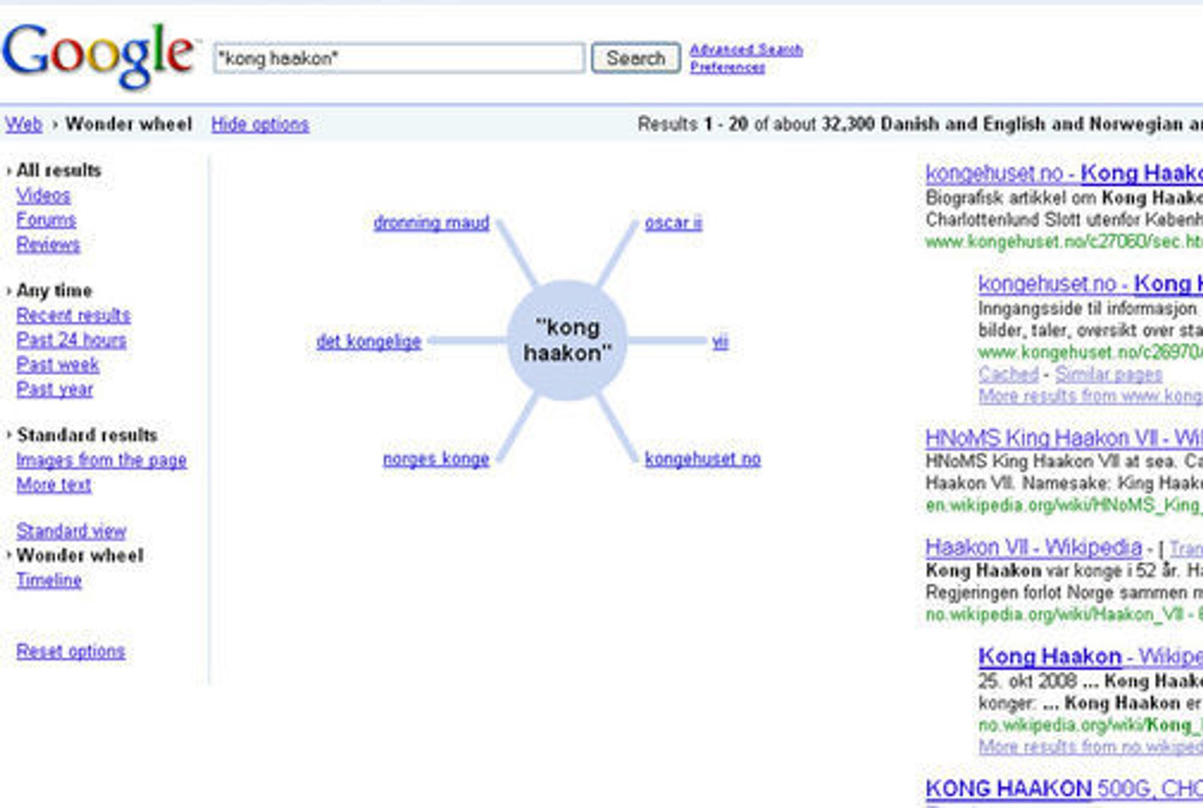The image size is (1203, 808).
Task: Click Similar pages link
Action: pos(1109,374)
